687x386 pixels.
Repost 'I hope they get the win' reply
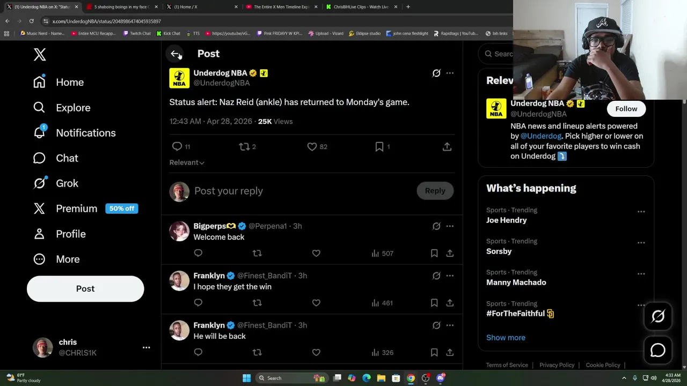(257, 303)
